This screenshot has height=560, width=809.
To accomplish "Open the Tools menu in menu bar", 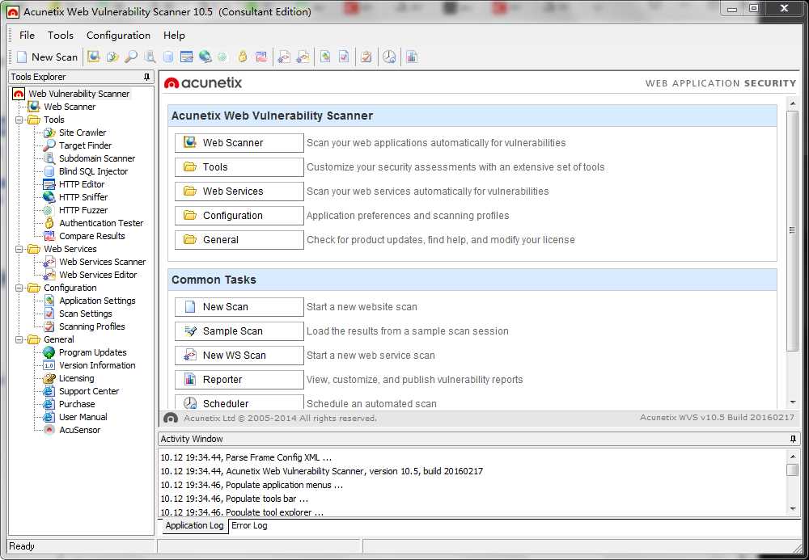I will tap(61, 35).
